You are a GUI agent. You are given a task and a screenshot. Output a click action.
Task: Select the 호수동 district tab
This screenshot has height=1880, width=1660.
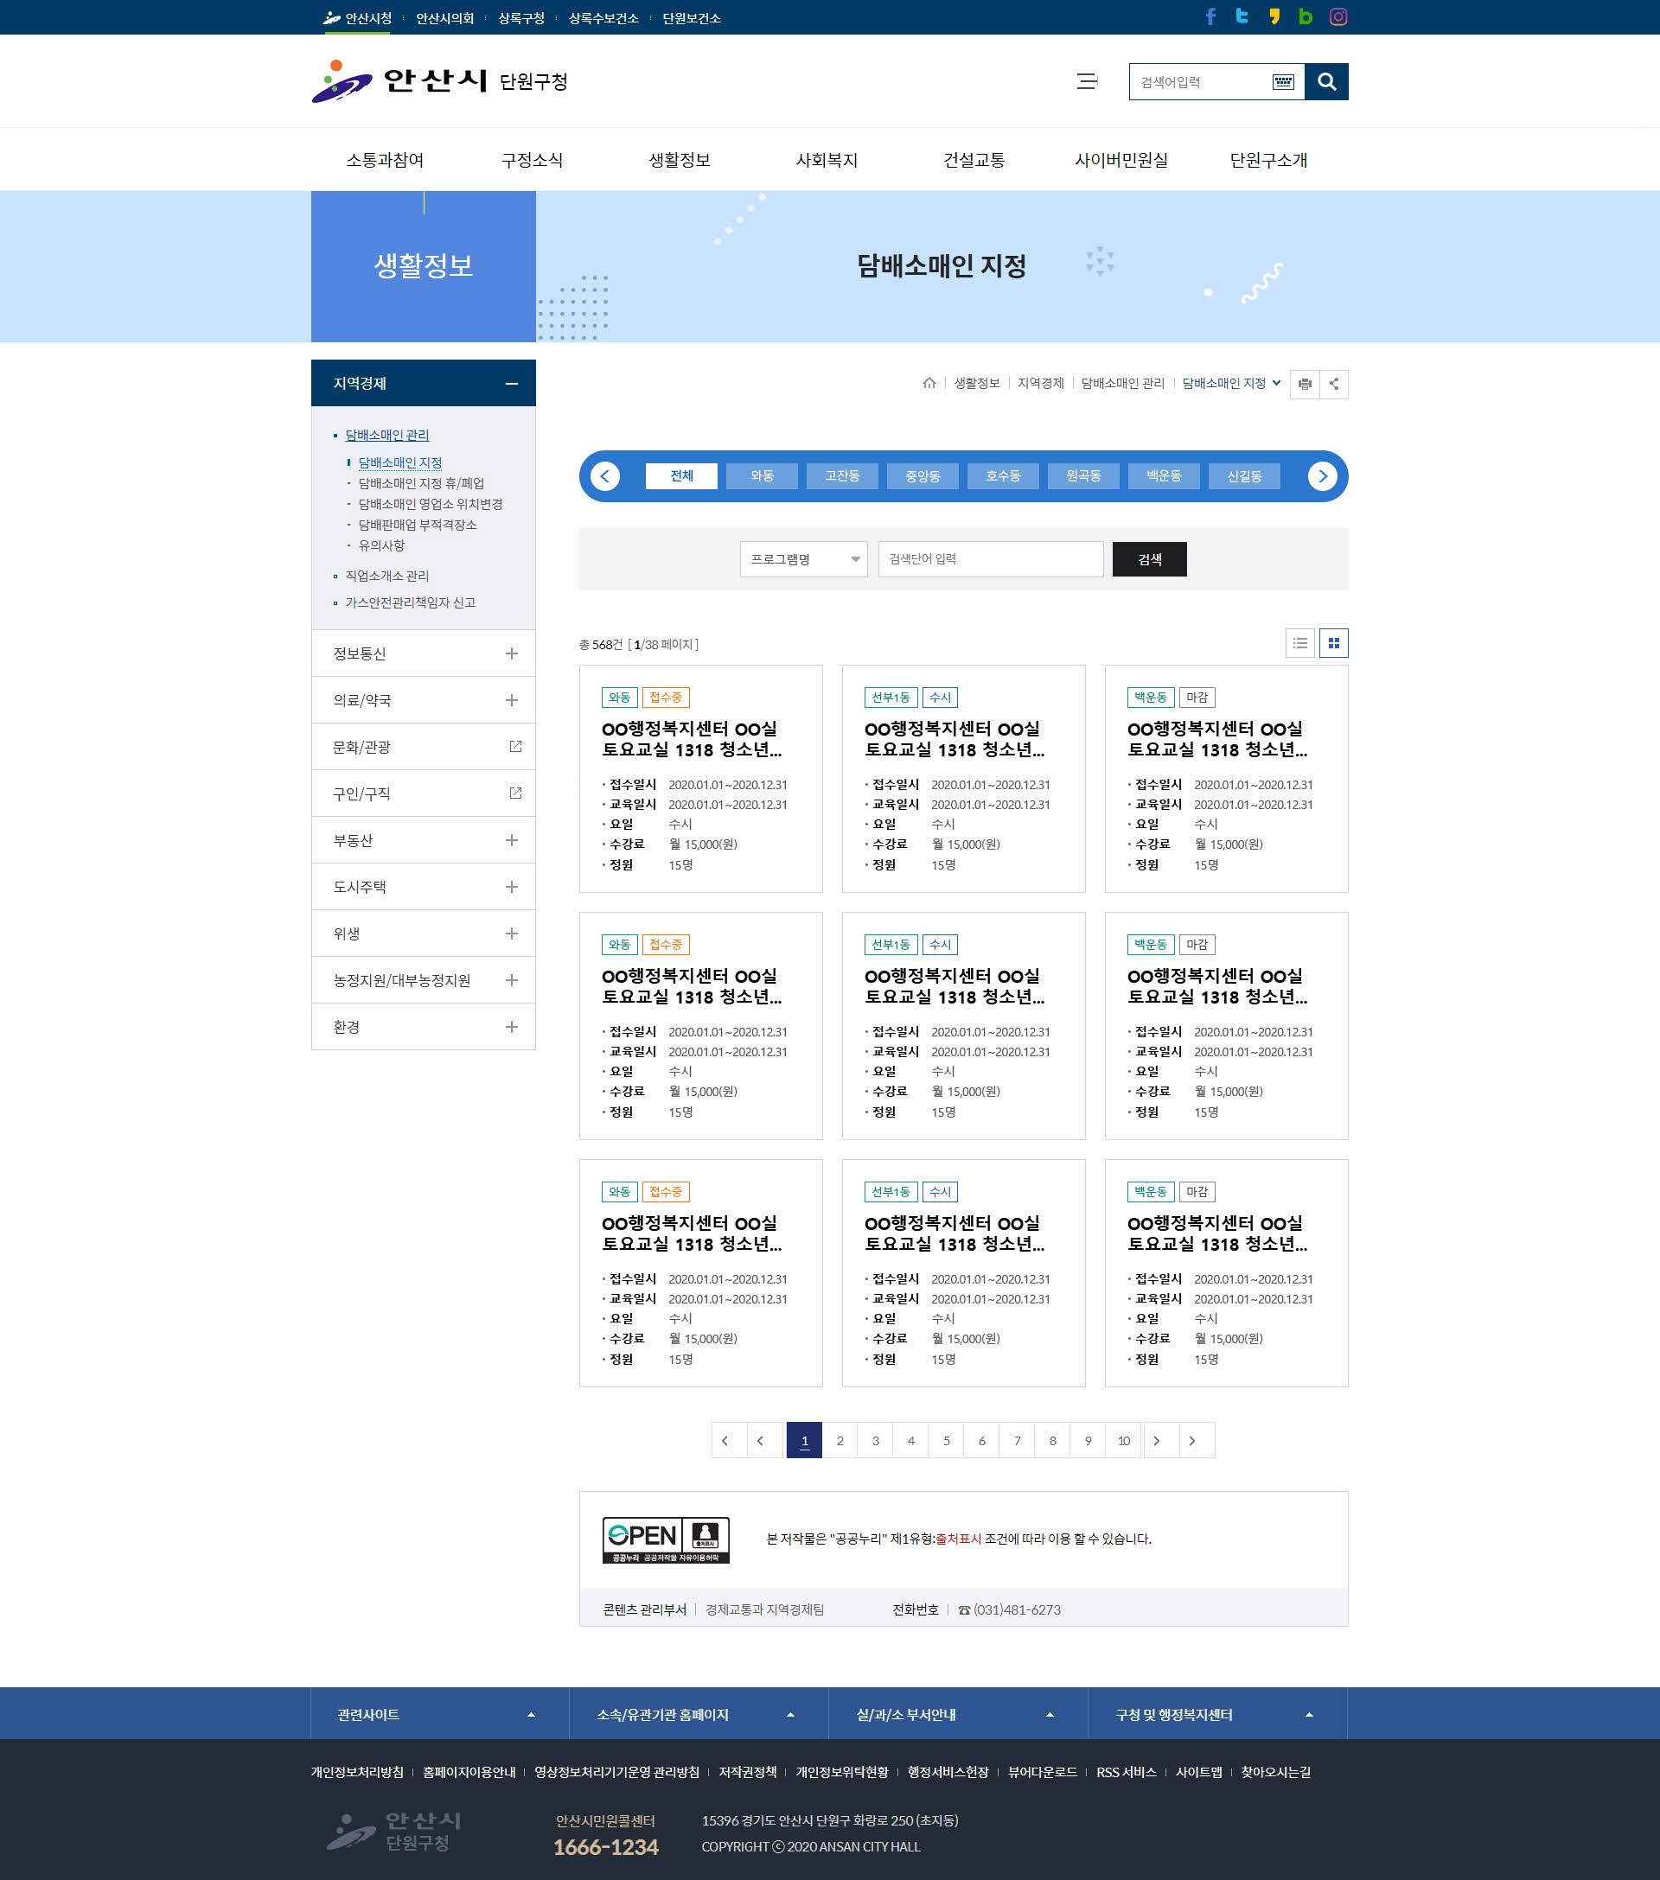[1003, 476]
